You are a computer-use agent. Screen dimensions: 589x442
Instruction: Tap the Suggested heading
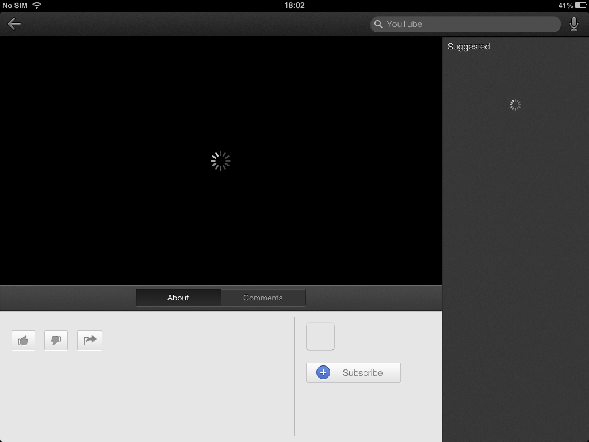click(x=469, y=47)
